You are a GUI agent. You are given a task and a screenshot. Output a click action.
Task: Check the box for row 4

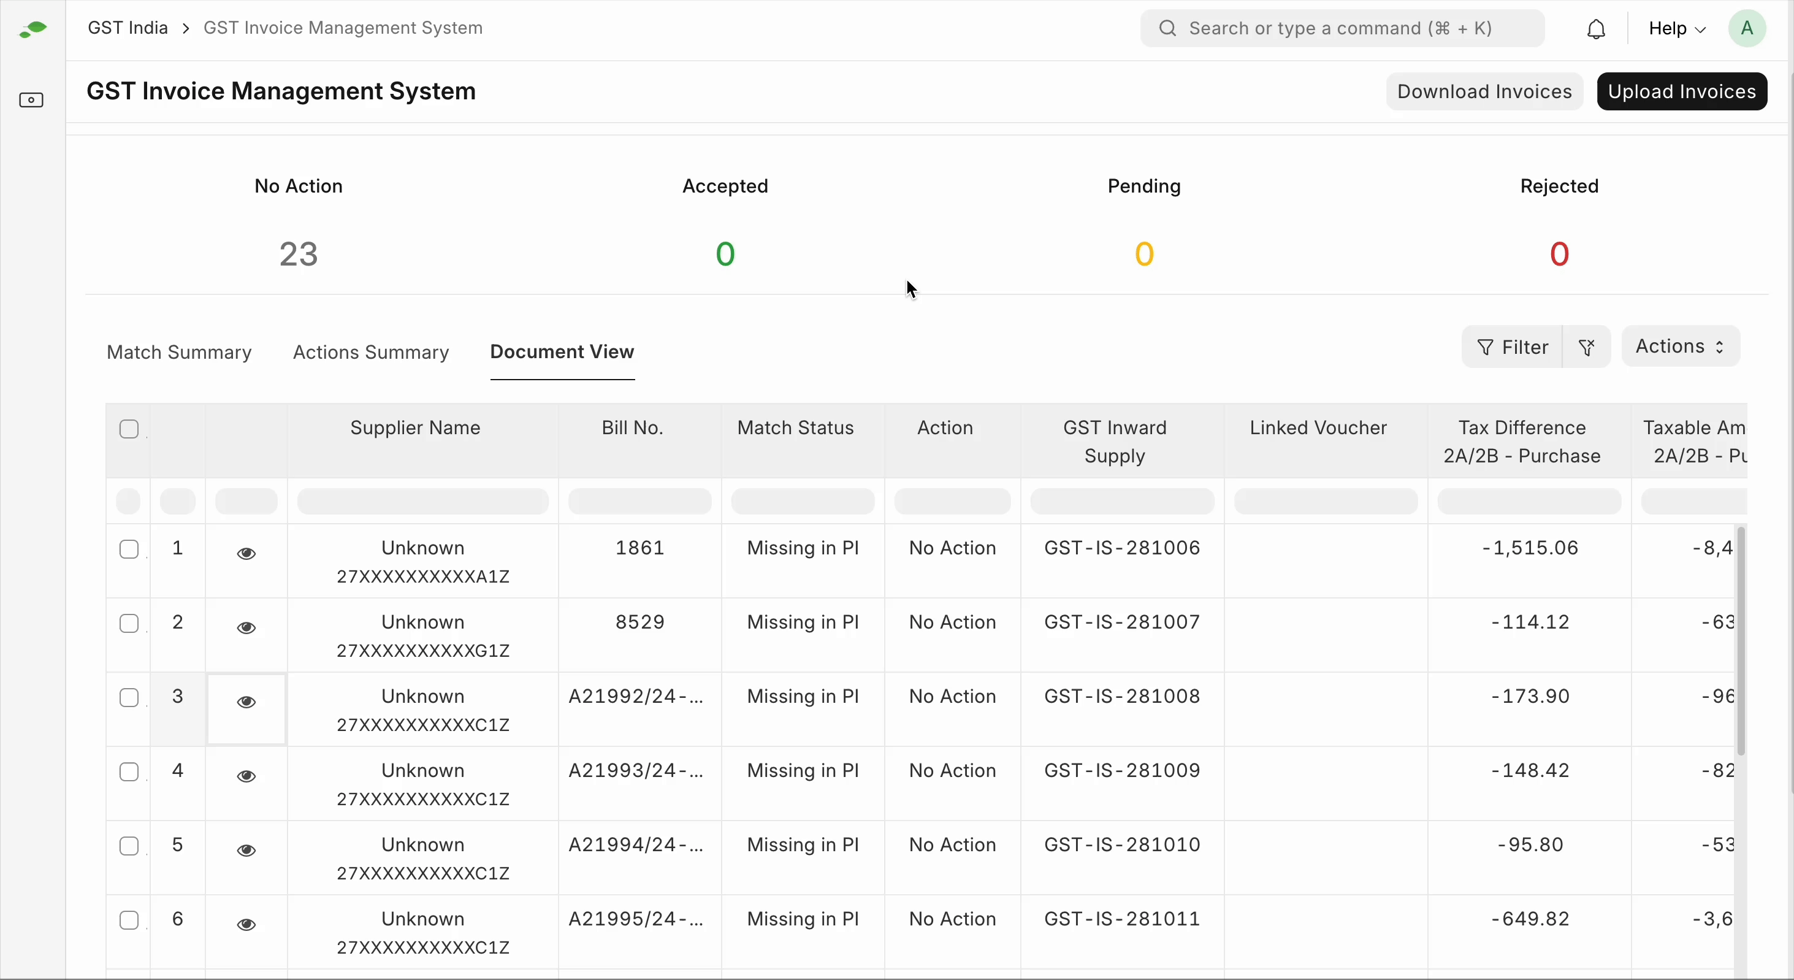click(x=129, y=771)
